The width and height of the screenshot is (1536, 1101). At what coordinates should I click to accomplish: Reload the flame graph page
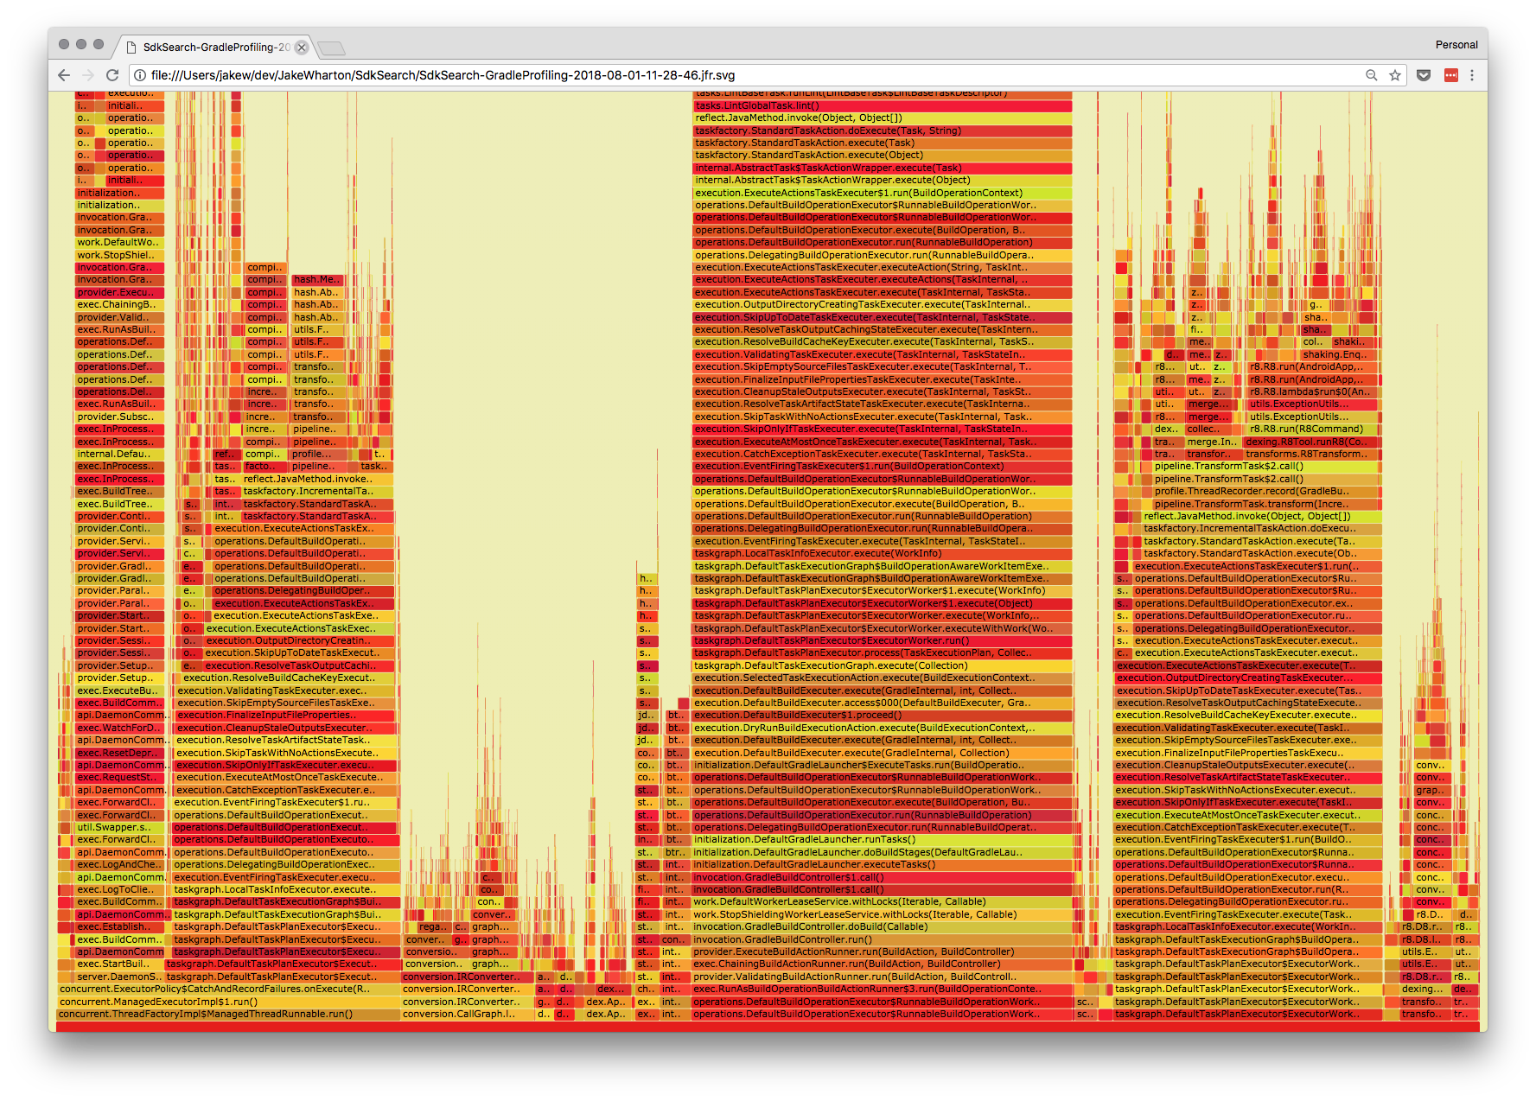pos(112,75)
